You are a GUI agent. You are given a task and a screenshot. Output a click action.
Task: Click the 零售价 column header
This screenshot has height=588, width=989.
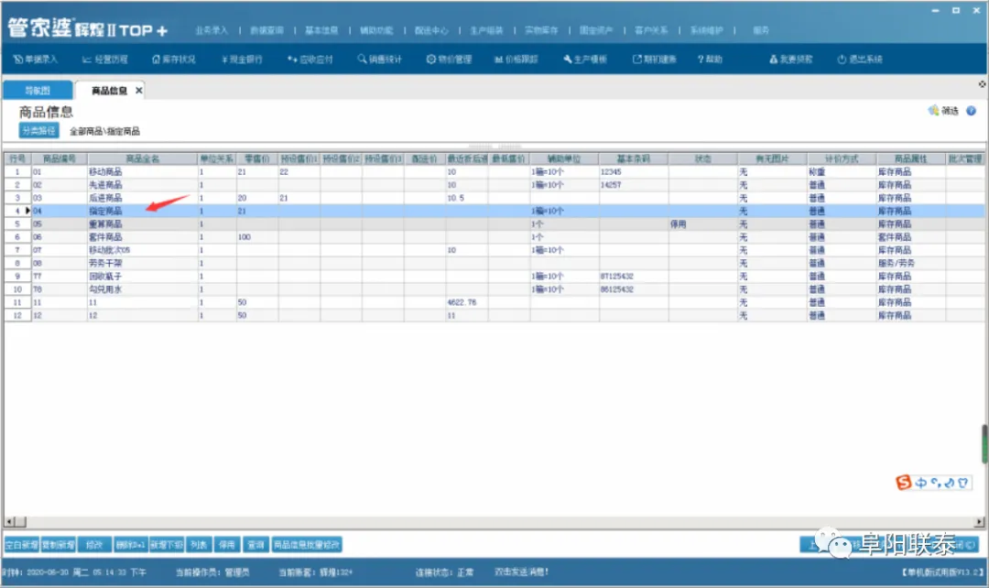pyautogui.click(x=257, y=158)
